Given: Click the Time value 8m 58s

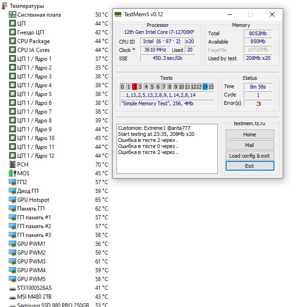Looking at the screenshot, I should coord(258,87).
